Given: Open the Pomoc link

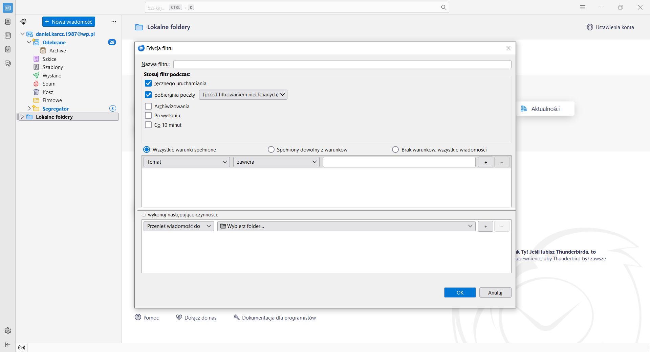Looking at the screenshot, I should 151,318.
